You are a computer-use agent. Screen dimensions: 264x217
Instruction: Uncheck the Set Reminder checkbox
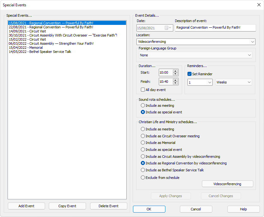pyautogui.click(x=190, y=74)
